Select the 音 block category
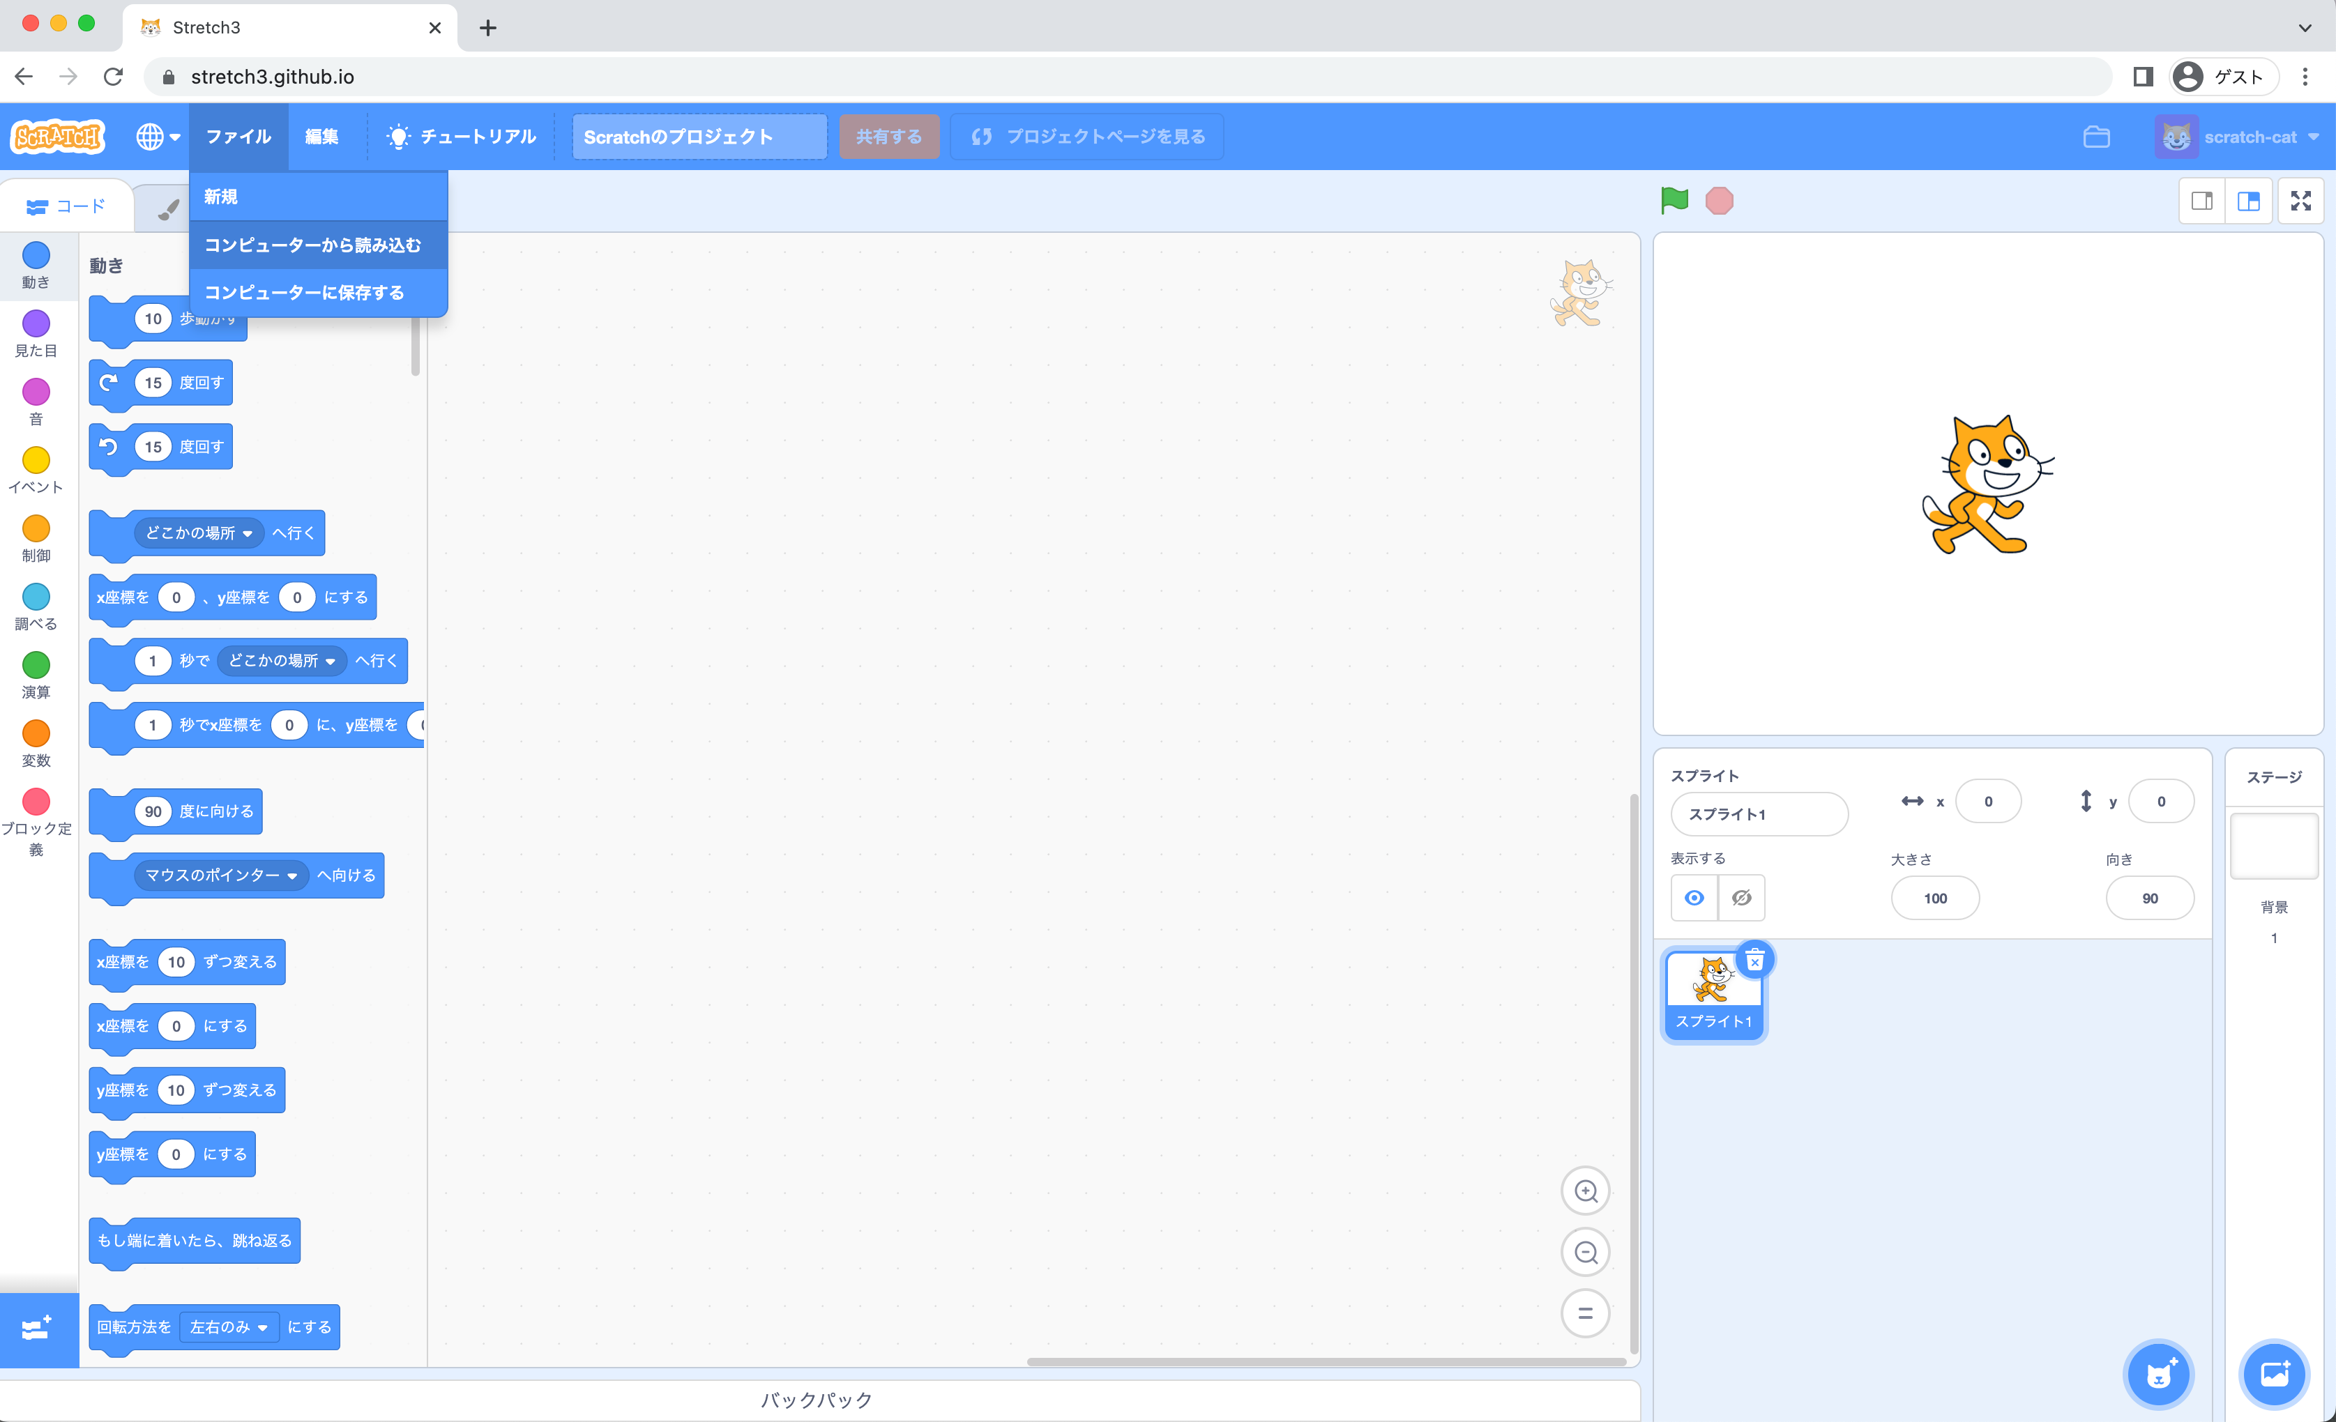2336x1422 pixels. pyautogui.click(x=36, y=402)
